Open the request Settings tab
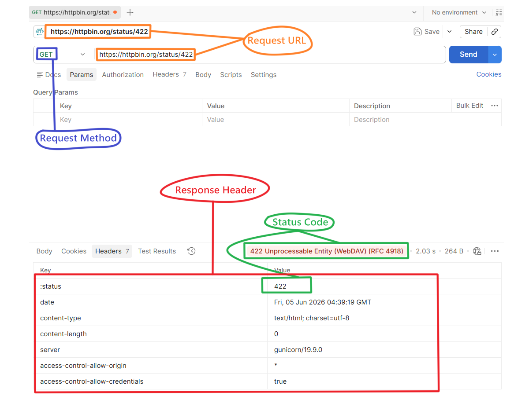The image size is (529, 396). [x=264, y=75]
